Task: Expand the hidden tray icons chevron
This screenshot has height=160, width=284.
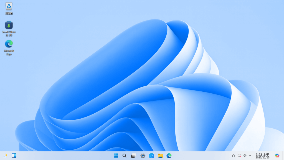Action: coord(250,156)
